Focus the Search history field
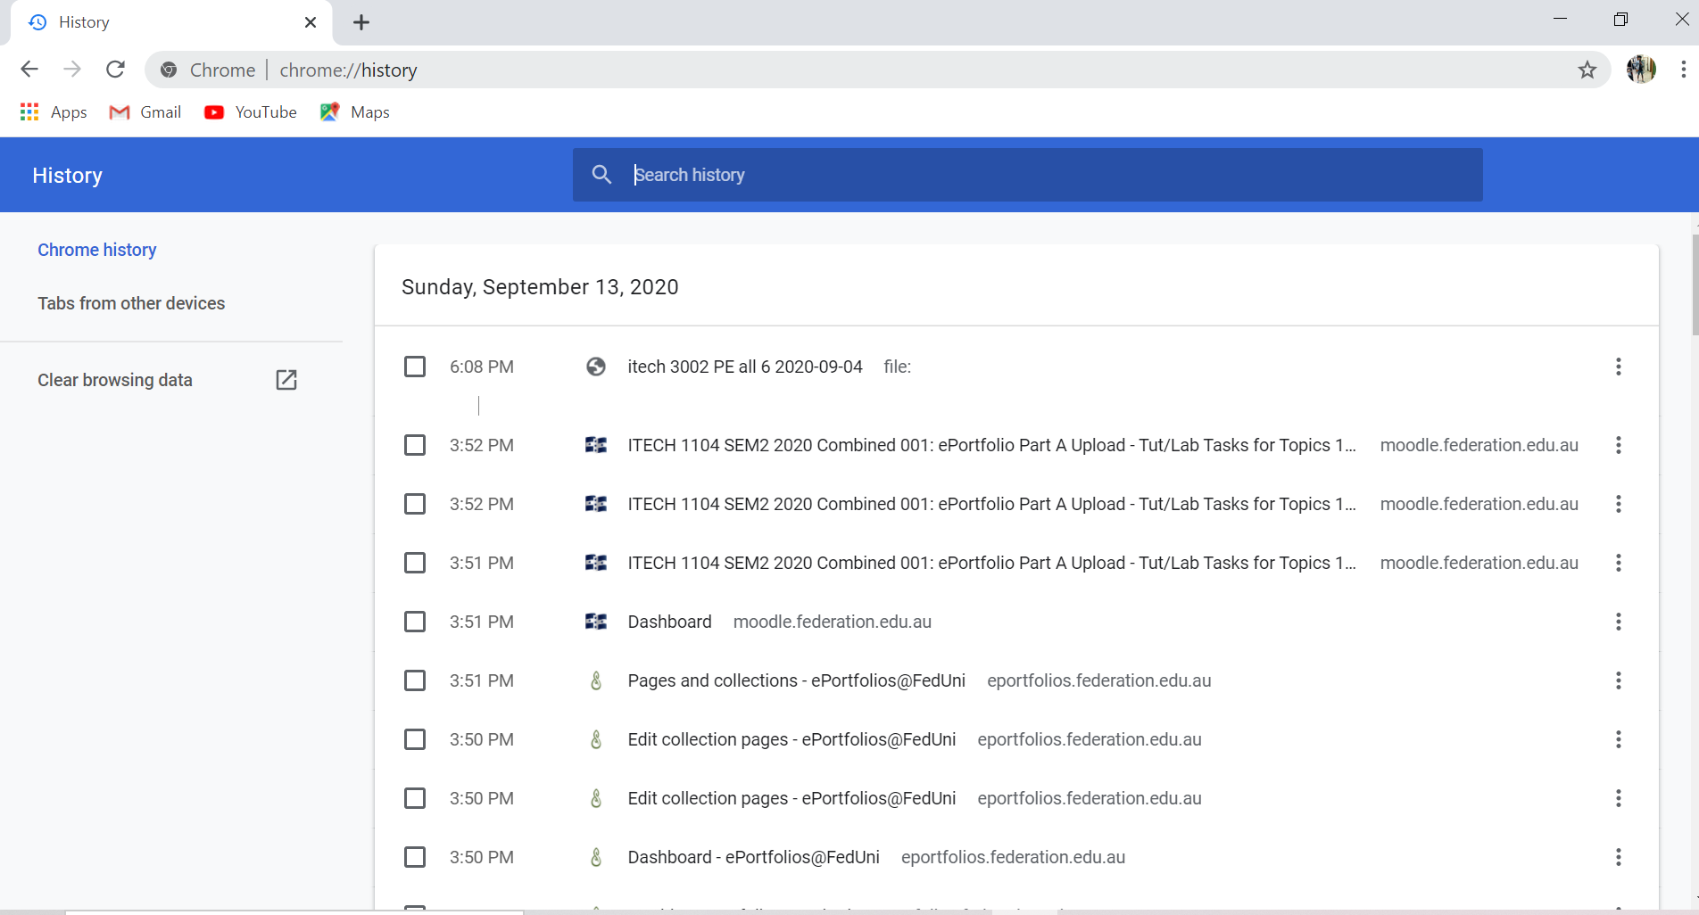The height and width of the screenshot is (915, 1699). click(x=1027, y=175)
